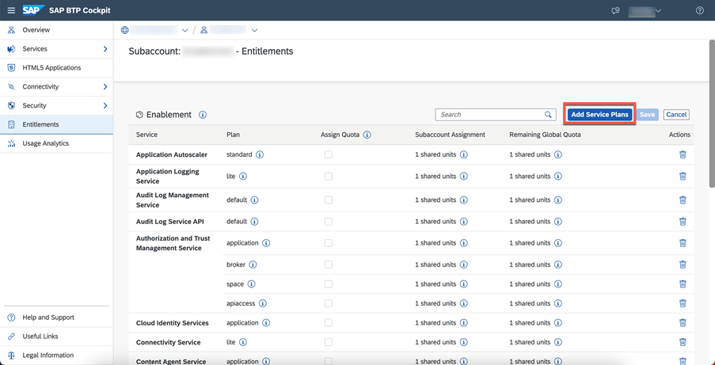Show info for space plan
The height and width of the screenshot is (365, 715).
point(251,283)
